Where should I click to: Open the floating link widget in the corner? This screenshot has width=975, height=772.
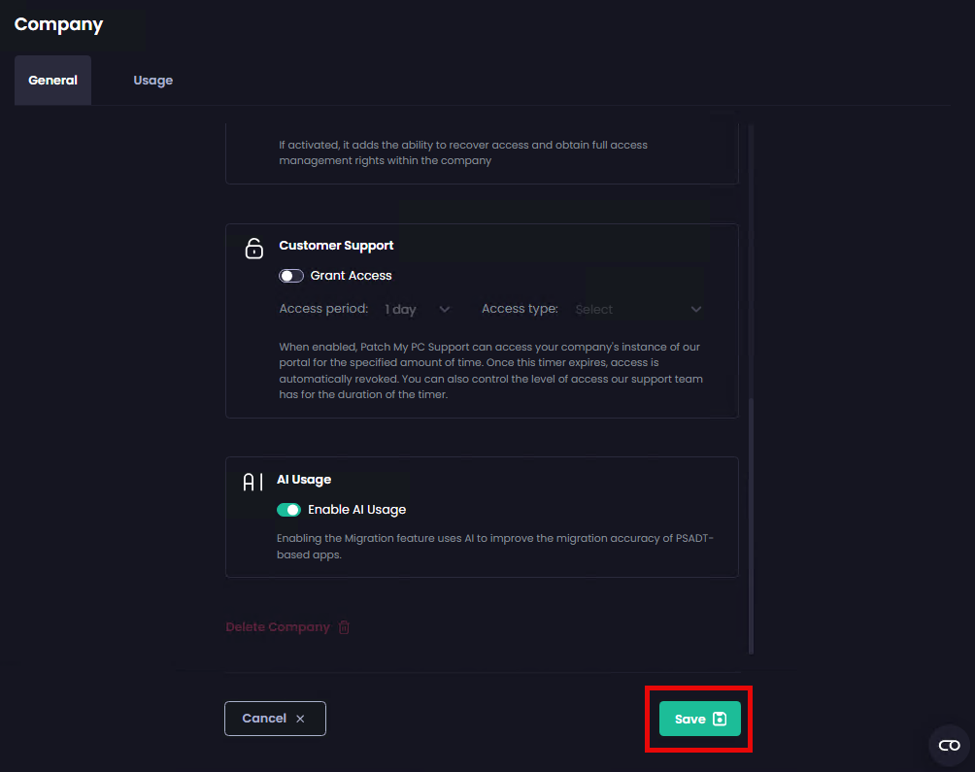pyautogui.click(x=949, y=745)
